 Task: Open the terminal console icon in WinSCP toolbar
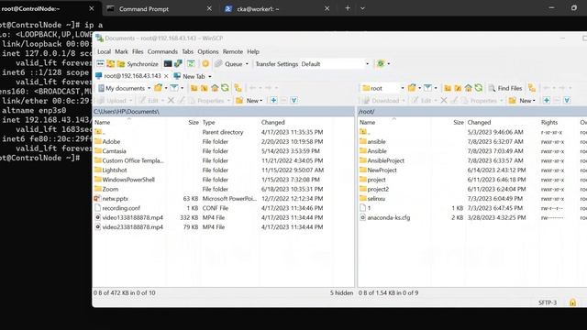(168, 64)
